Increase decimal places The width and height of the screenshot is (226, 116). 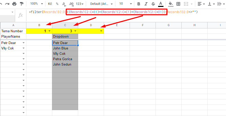coord(71,4)
